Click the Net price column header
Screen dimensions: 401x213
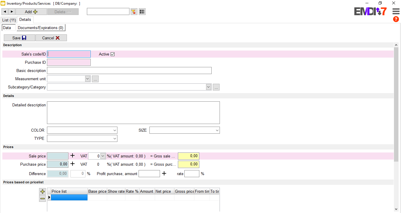pos(164,191)
